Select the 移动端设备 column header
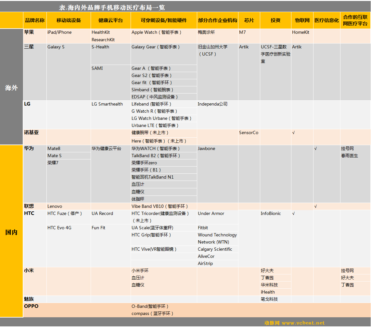 (69, 20)
